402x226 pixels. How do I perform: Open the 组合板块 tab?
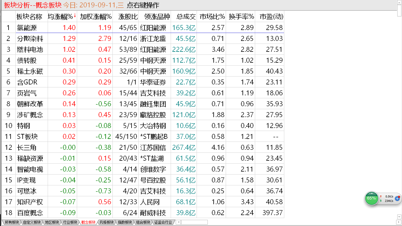tap(143, 222)
